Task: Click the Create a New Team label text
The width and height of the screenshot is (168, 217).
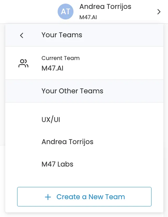Action: pos(91,197)
